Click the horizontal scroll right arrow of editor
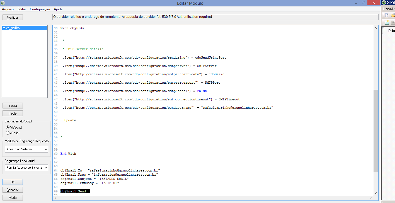 [371, 198]
